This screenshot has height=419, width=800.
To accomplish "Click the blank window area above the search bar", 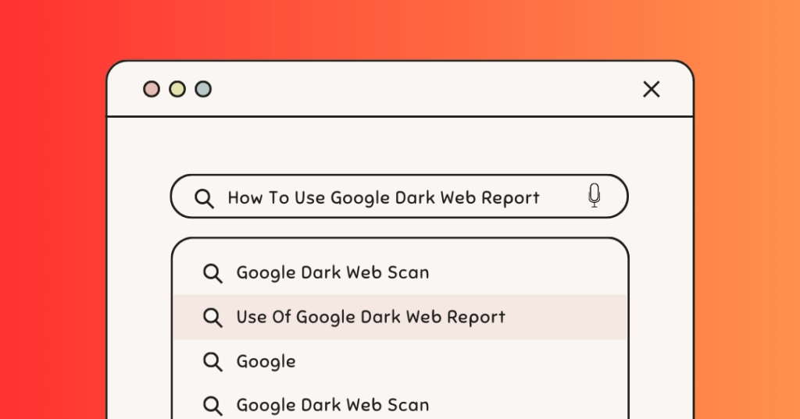I will pos(400,145).
